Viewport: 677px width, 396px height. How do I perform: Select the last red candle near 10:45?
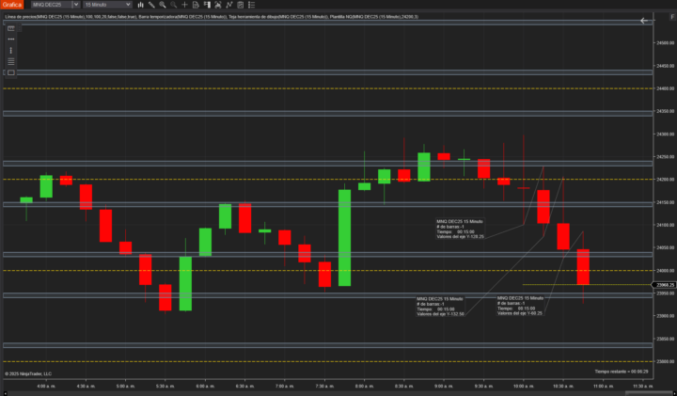[583, 266]
